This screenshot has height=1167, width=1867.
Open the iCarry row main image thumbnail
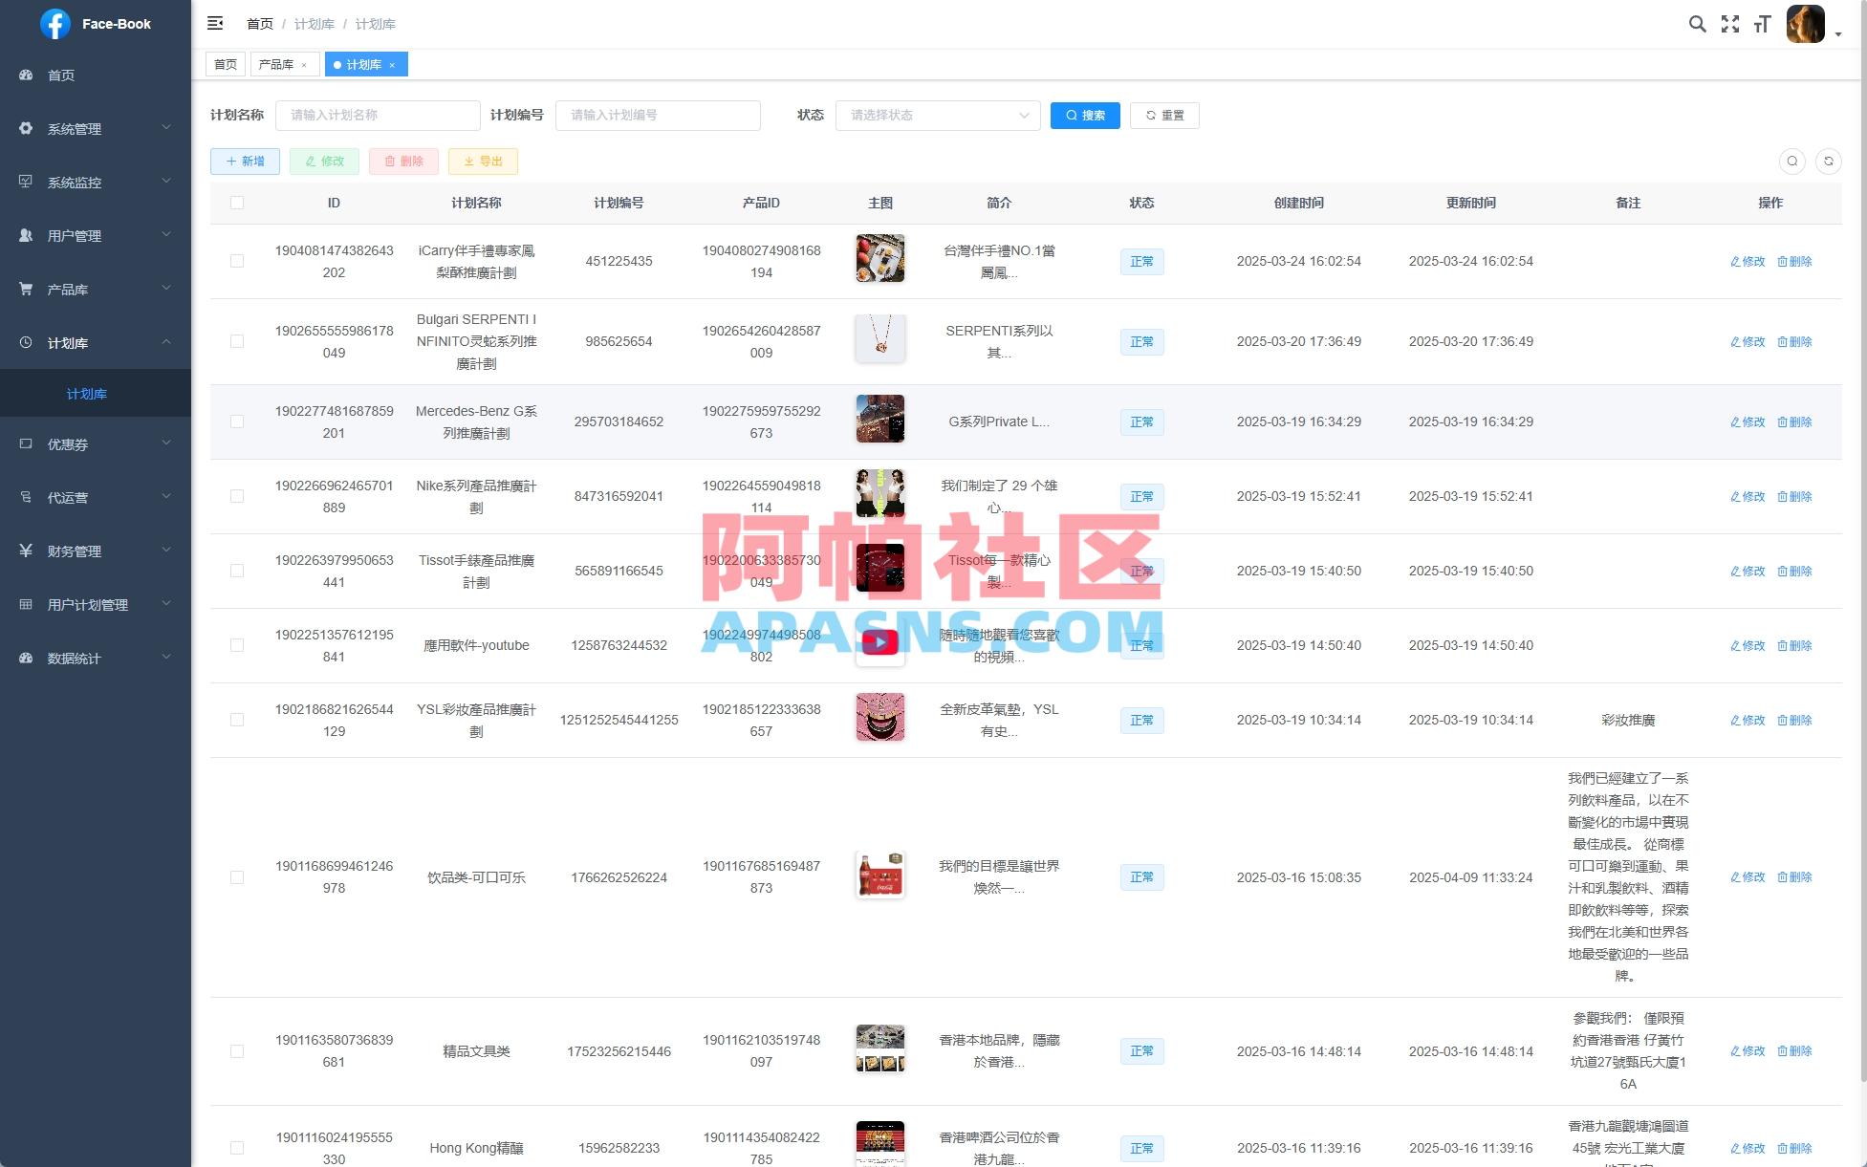(880, 258)
